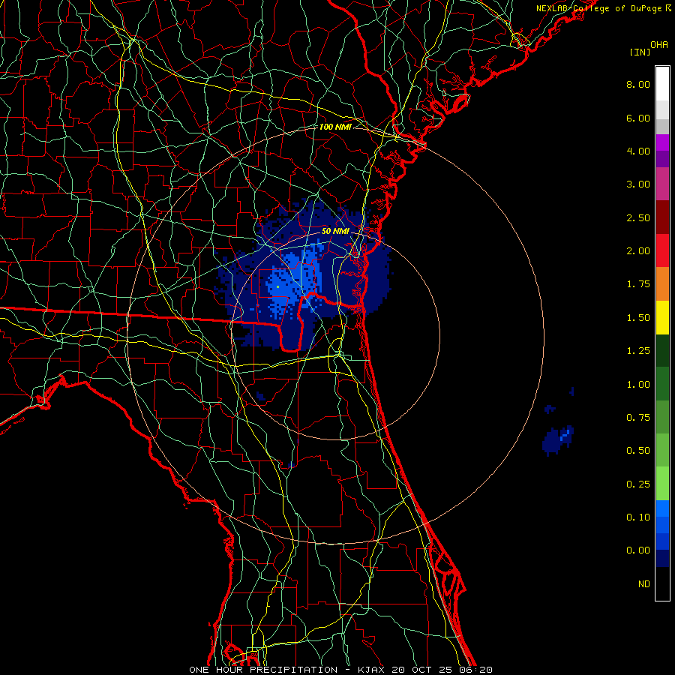Pick the bright red swatch beside 2.00

point(662,250)
